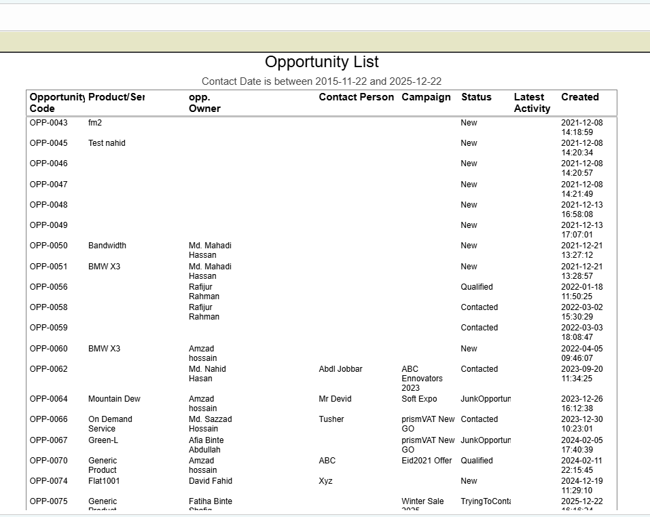Select Qualified status in OPP-0056 row
This screenshot has height=517, width=650.
477,287
